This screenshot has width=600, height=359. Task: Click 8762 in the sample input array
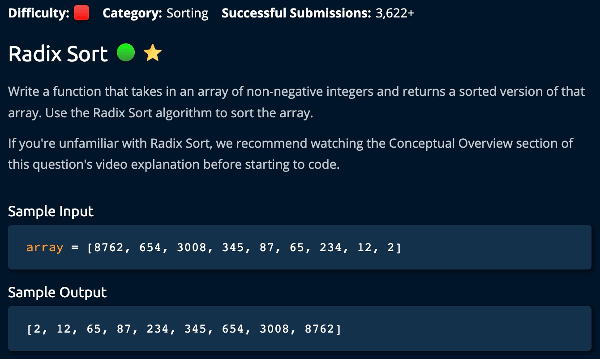tap(108, 247)
